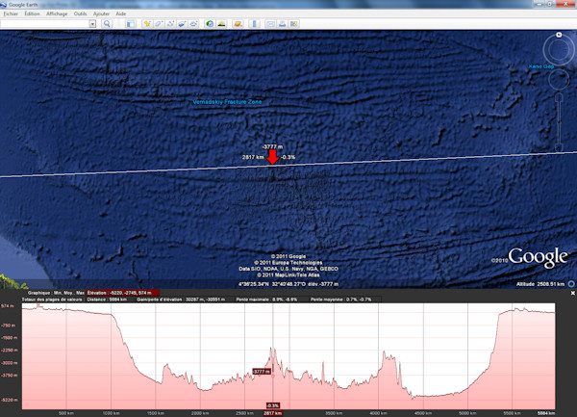Click the '574 m' y-axis label
The width and height of the screenshot is (577, 417).
click(x=8, y=306)
